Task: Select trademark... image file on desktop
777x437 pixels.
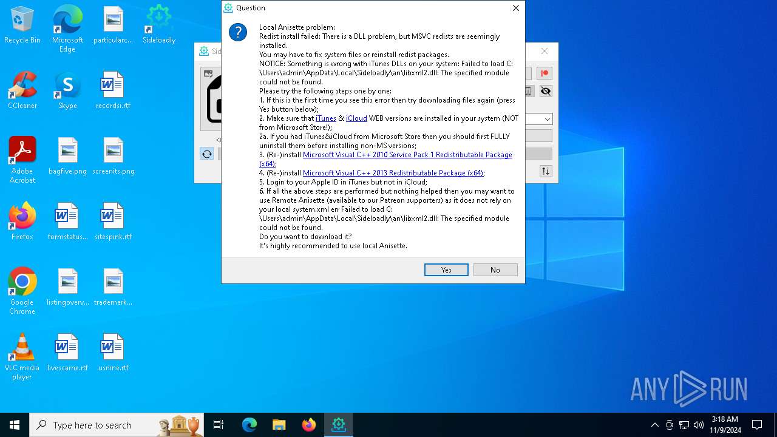Action: (x=113, y=287)
